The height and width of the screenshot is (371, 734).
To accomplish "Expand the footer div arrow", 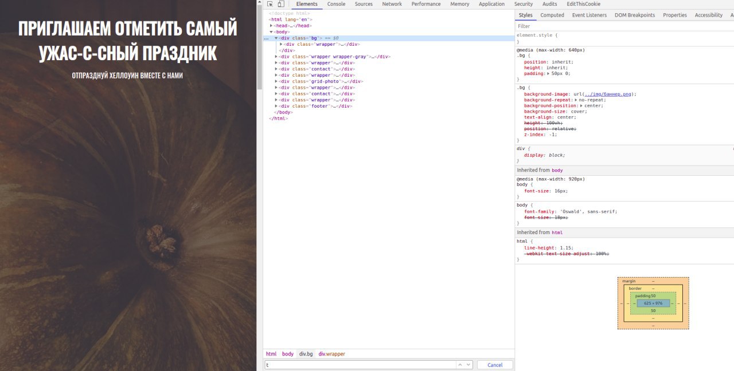I will [276, 106].
